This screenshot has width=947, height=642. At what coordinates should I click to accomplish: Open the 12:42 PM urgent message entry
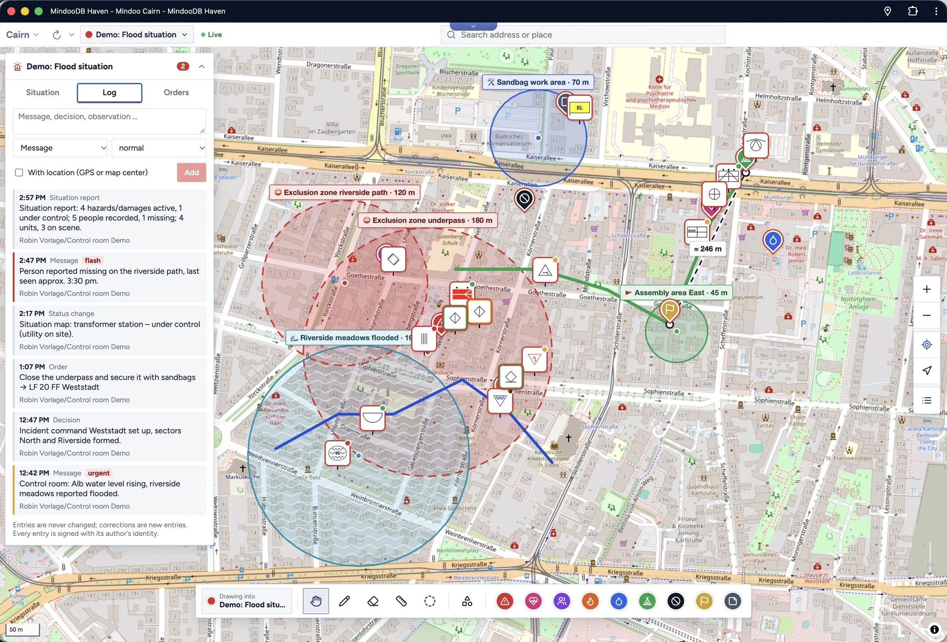(109, 490)
